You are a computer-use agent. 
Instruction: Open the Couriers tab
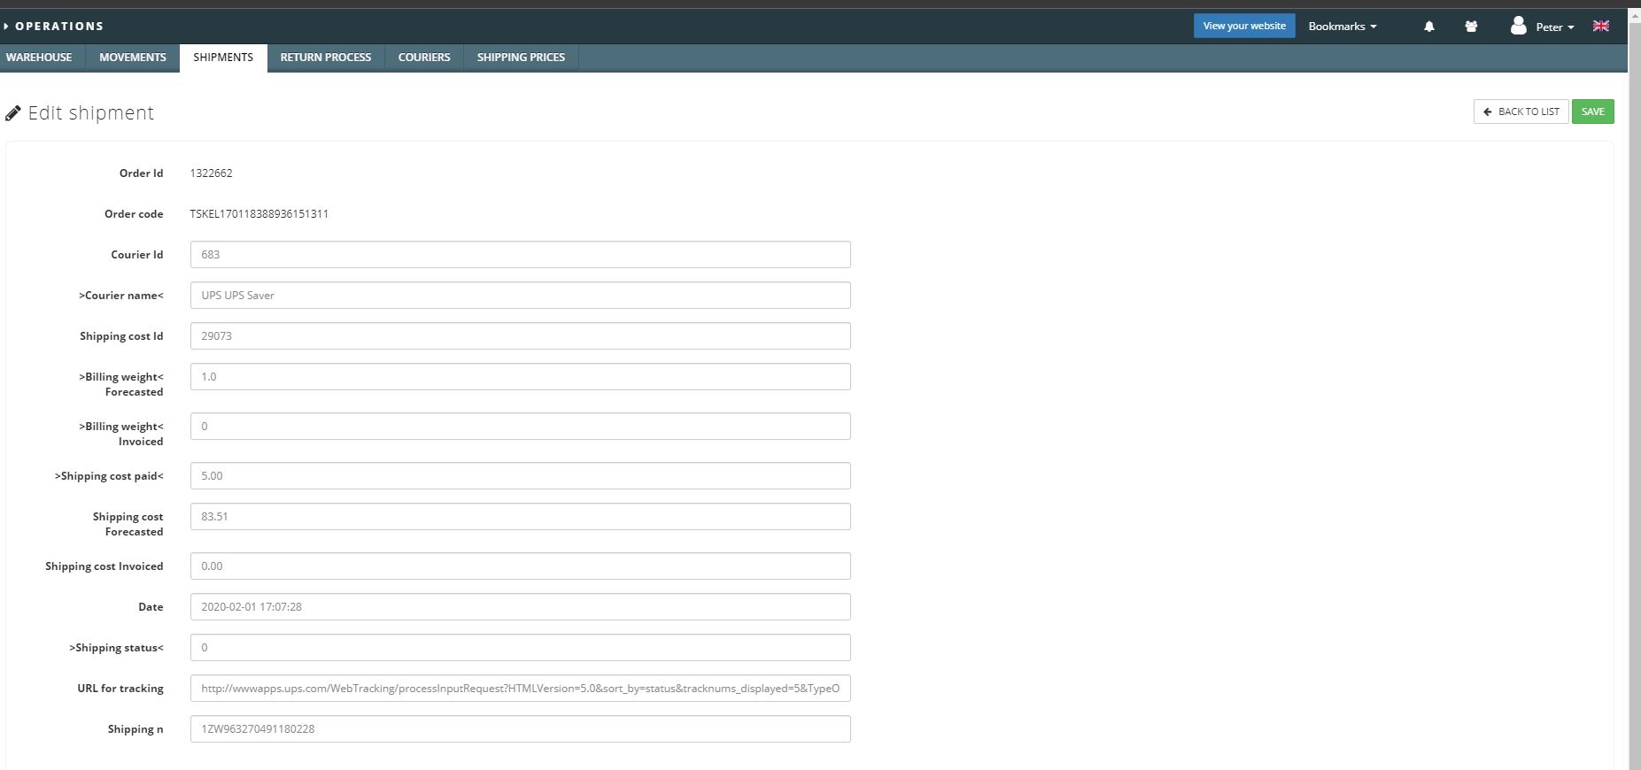424,58
